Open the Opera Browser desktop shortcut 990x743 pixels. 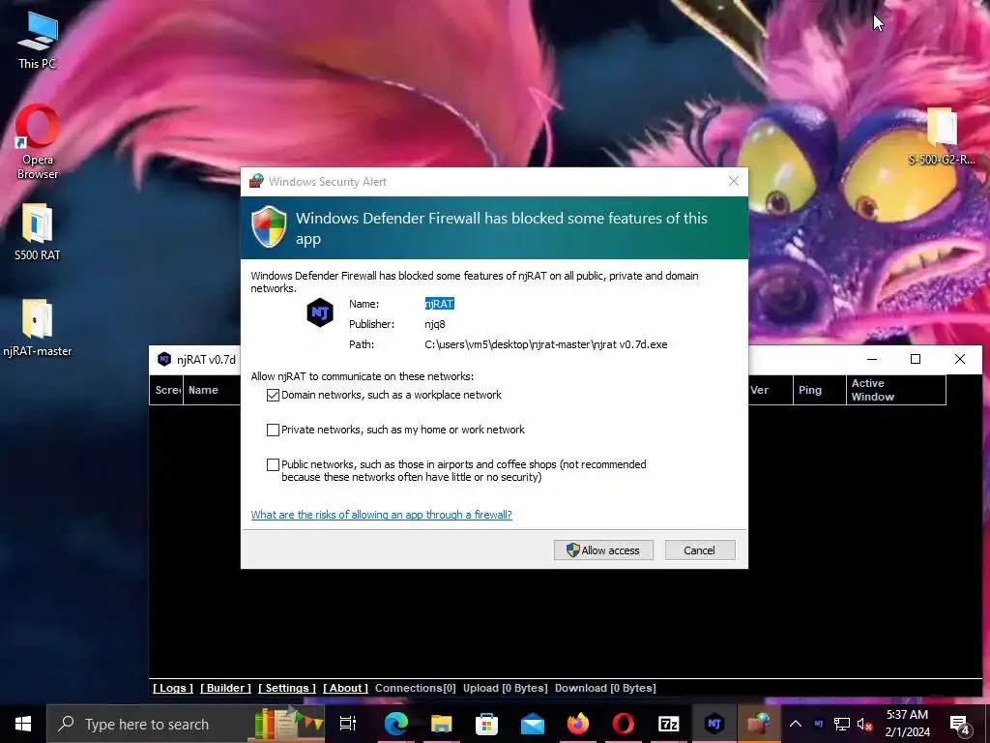[x=38, y=142]
